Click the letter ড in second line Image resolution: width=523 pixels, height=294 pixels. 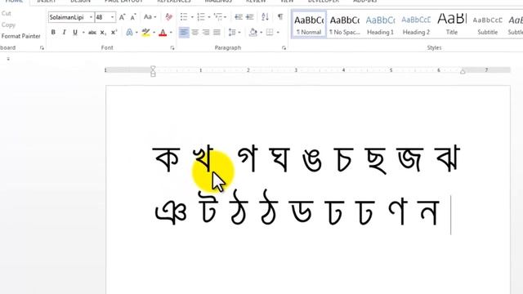[x=302, y=212]
